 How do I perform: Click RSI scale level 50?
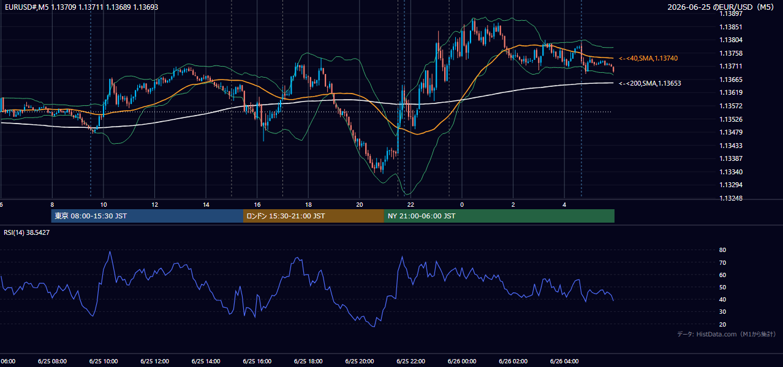point(722,287)
